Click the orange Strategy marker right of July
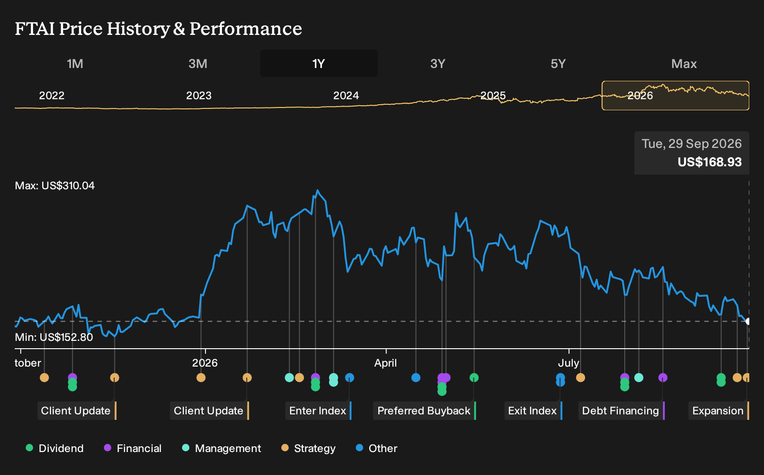The height and width of the screenshot is (475, 764). point(580,378)
